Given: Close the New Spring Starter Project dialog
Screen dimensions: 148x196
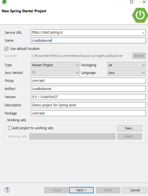Looking at the screenshot, I should pyautogui.click(x=144, y=2).
